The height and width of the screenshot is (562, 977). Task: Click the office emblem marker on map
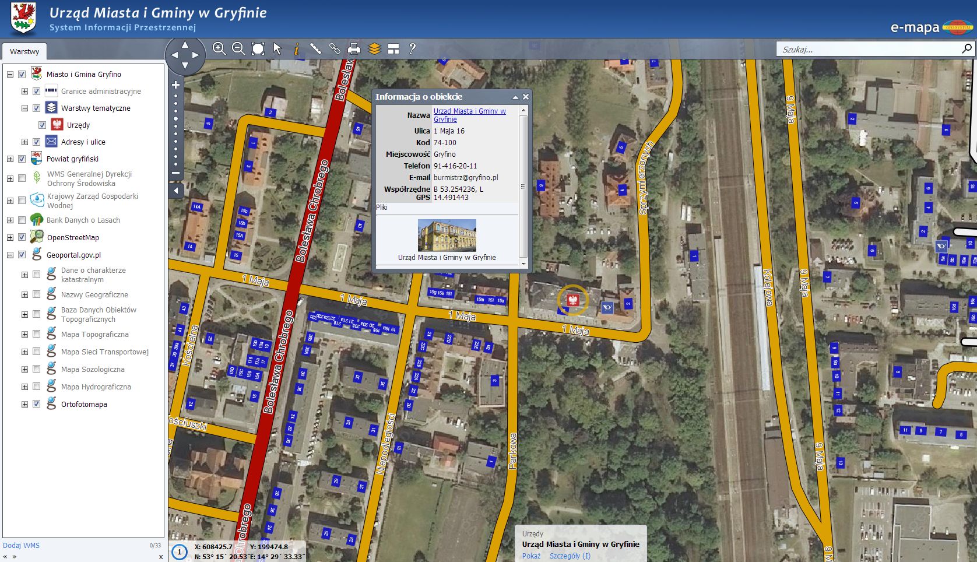(x=572, y=300)
